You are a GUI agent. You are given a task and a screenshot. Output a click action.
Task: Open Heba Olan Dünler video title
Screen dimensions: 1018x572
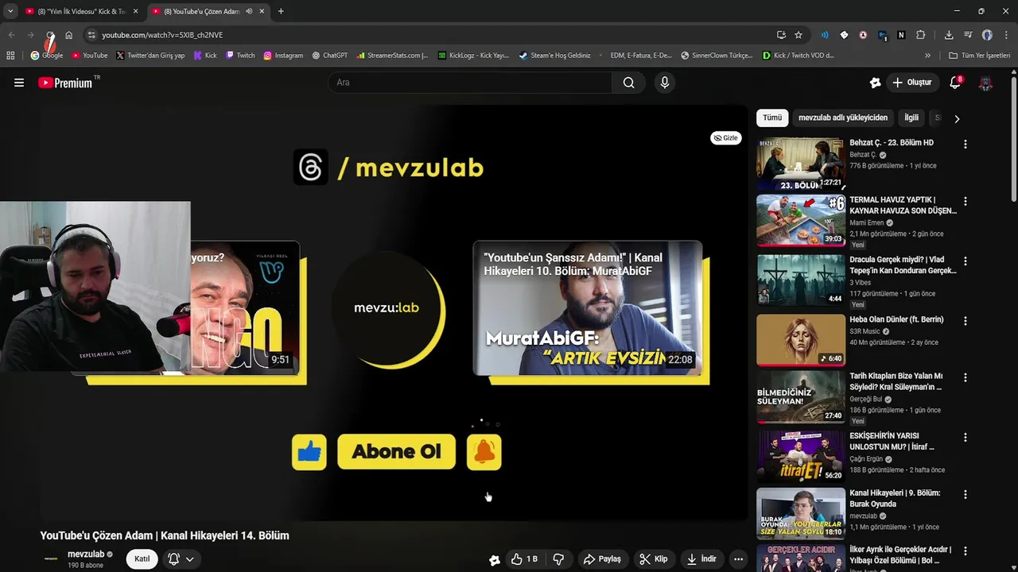896,319
